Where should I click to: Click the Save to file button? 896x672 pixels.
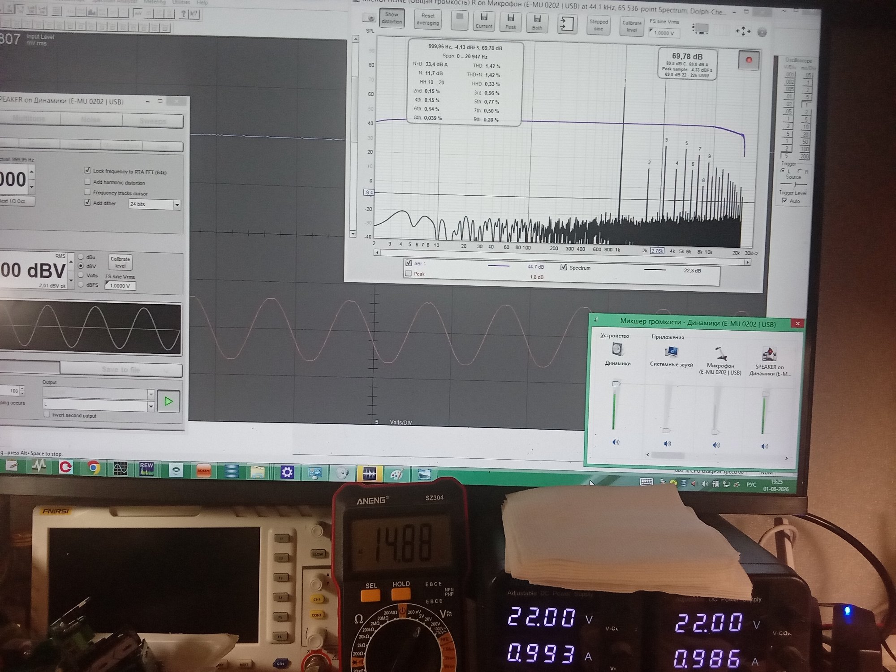(121, 370)
